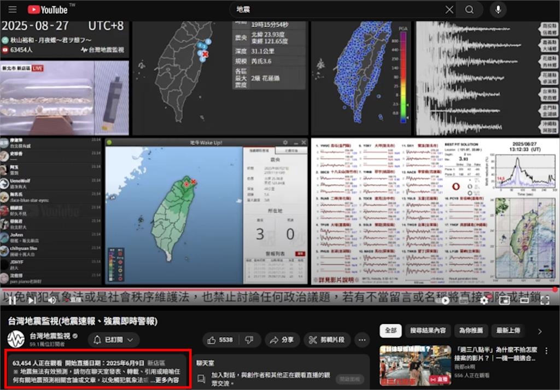Switch to the 為你推薦 tab

click(470, 331)
